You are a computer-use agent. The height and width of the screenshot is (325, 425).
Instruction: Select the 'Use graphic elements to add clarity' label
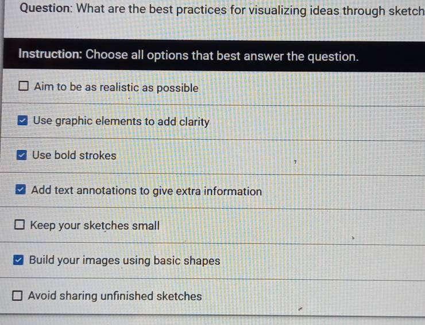click(x=121, y=122)
